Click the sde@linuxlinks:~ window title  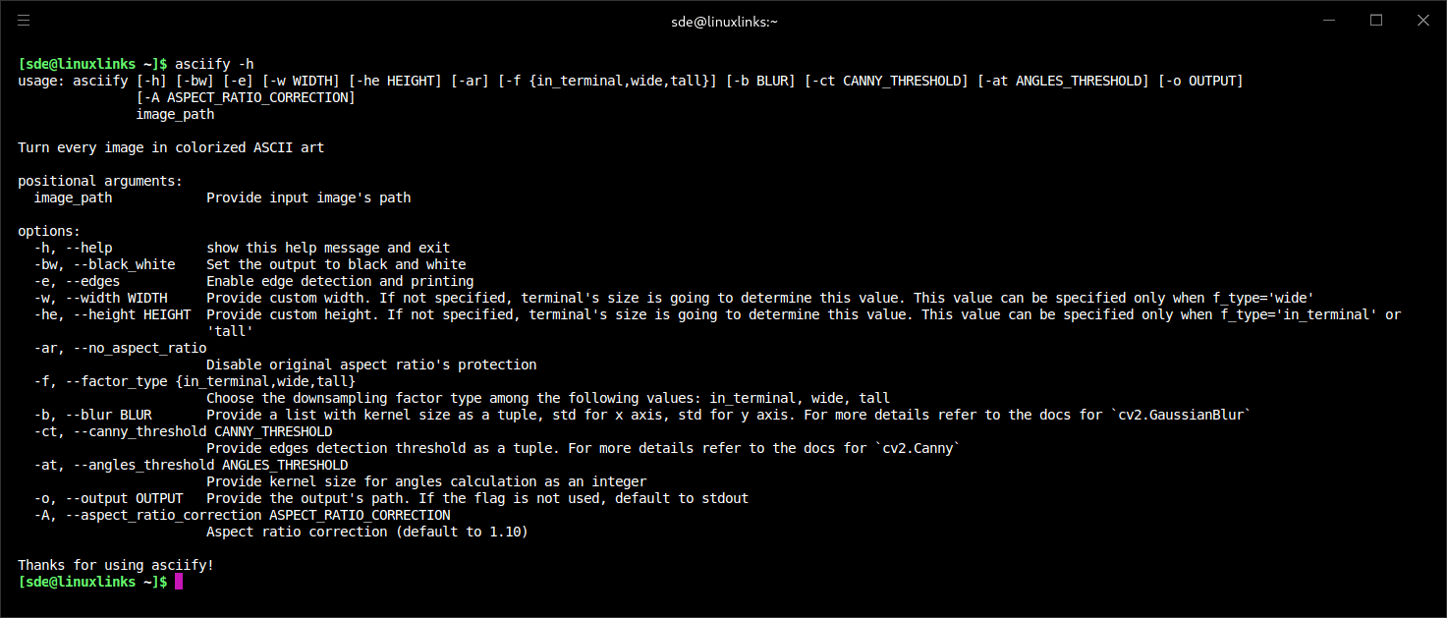[x=723, y=21]
